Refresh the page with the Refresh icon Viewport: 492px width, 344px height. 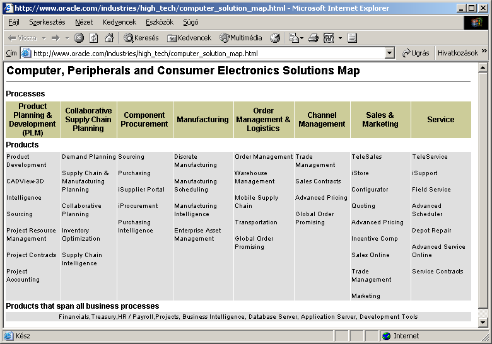[94, 38]
